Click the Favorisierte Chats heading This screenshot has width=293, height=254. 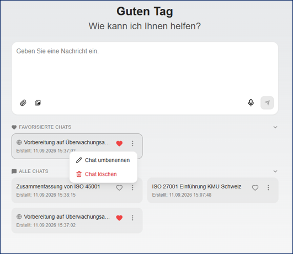45,127
